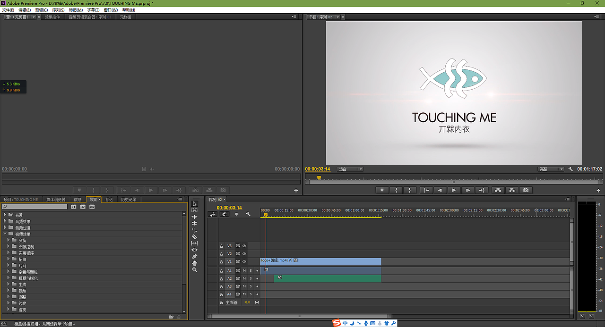
Task: Play sequence in Program Monitor
Action: pyautogui.click(x=454, y=190)
